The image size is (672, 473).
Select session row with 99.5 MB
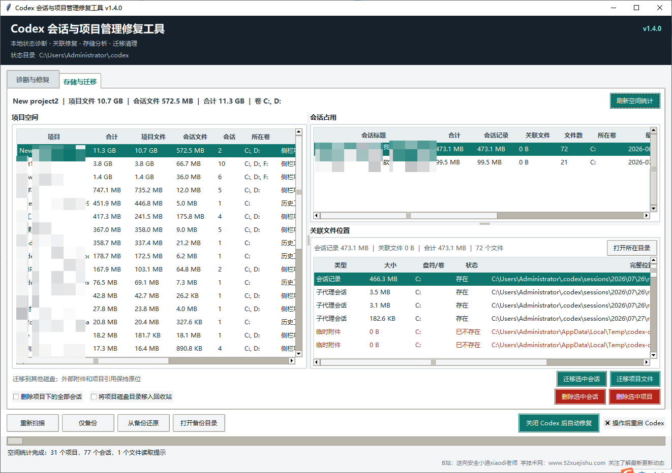point(482,162)
